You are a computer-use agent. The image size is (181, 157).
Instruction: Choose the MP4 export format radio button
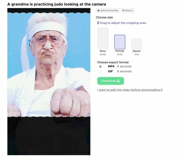100,66
